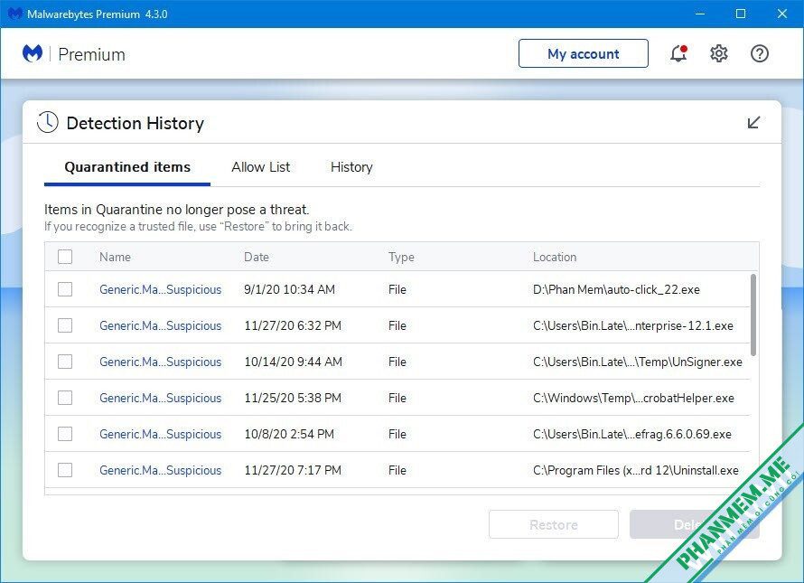Collapse Detection History panel with arrow icon

tap(753, 122)
